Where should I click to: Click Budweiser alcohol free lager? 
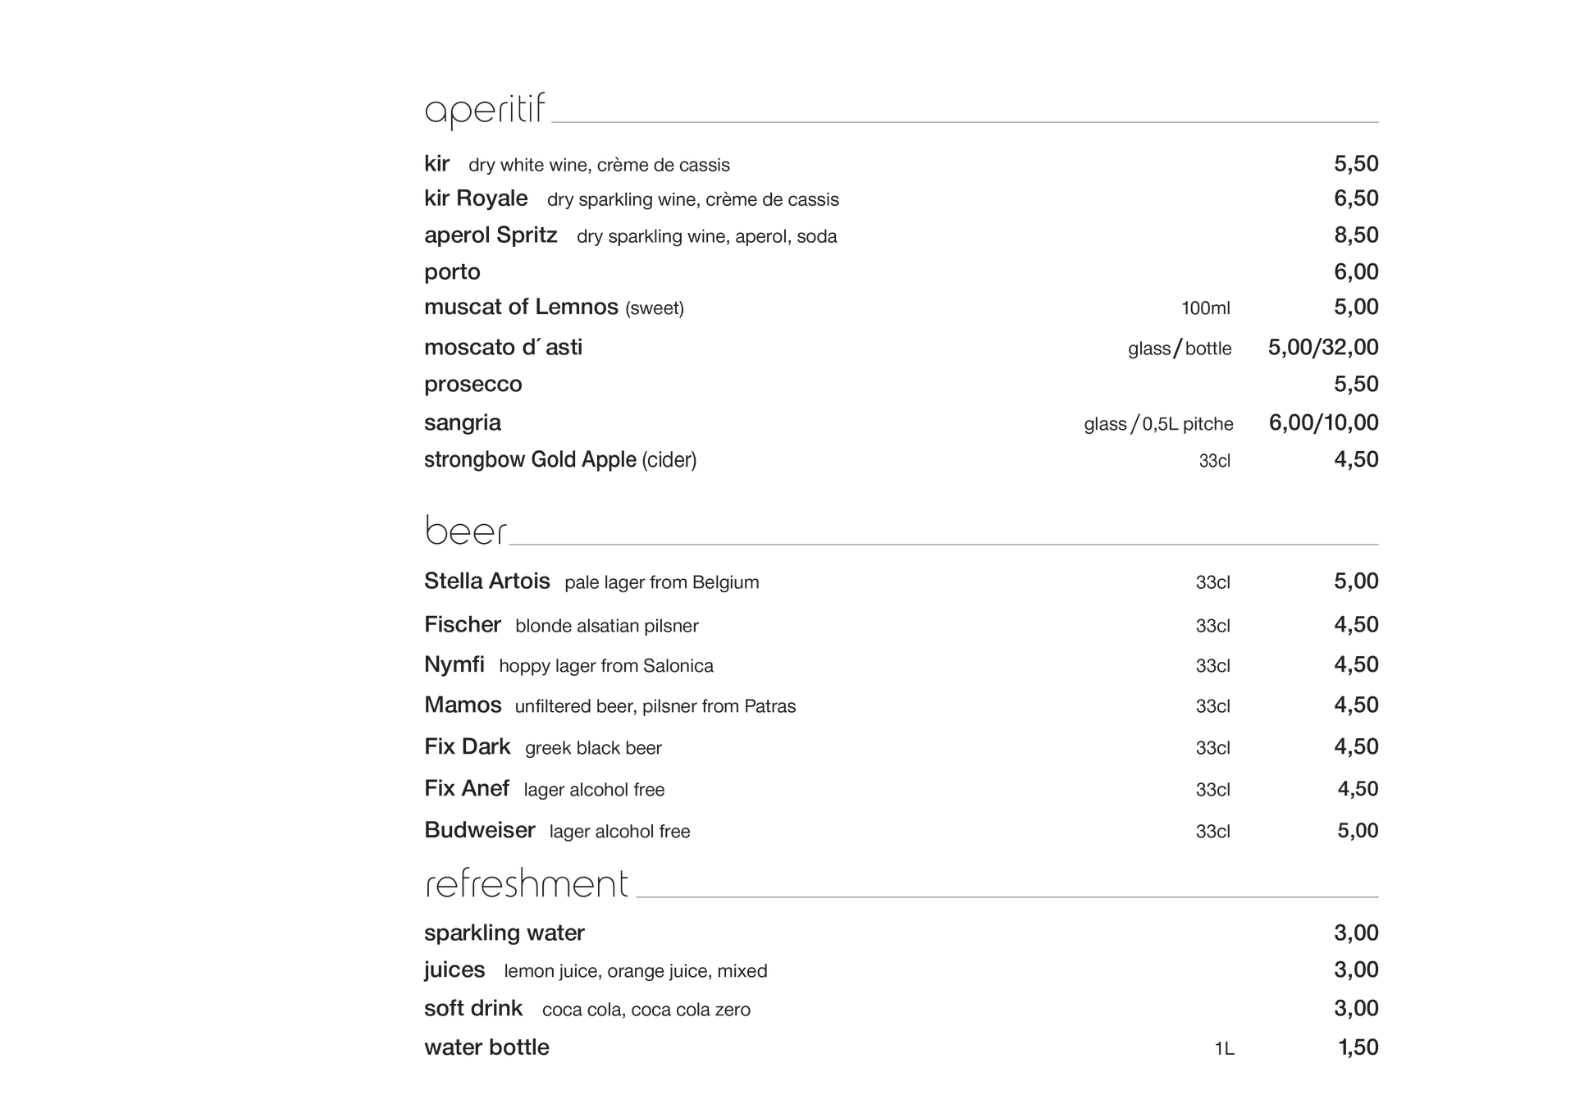click(x=479, y=830)
